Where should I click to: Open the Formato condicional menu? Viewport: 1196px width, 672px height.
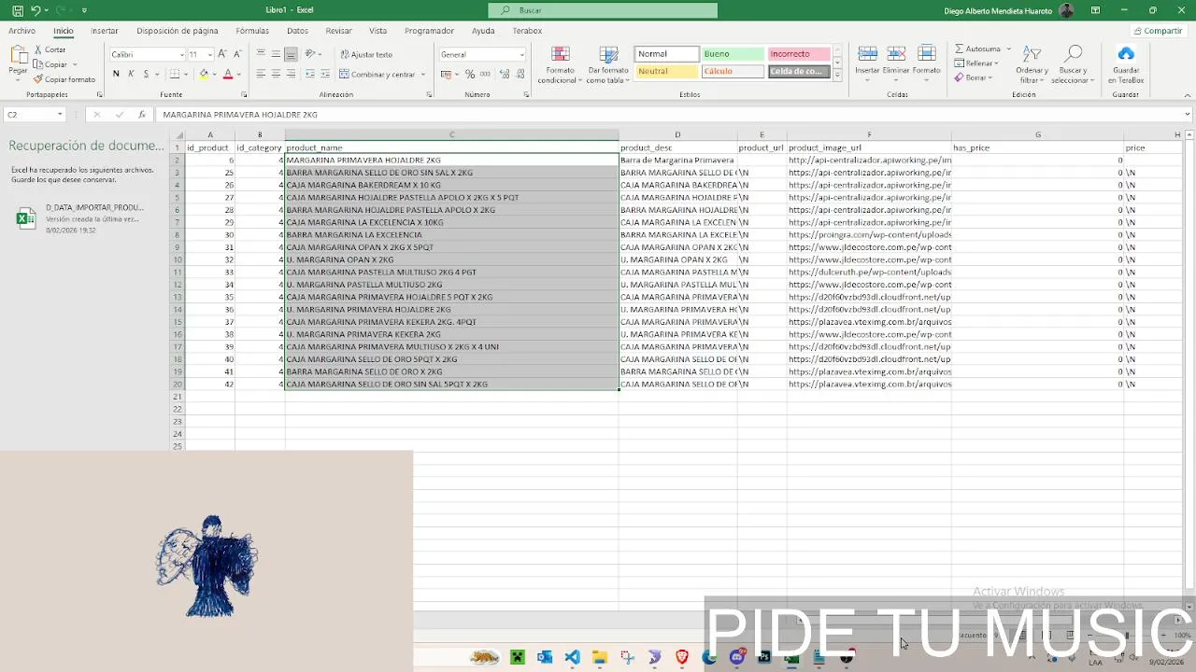561,64
